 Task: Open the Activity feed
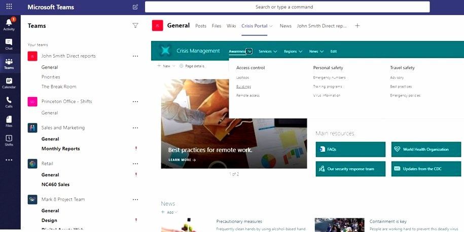click(x=9, y=24)
